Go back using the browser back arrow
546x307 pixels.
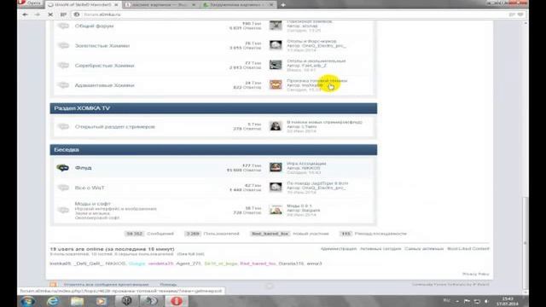tap(25, 14)
